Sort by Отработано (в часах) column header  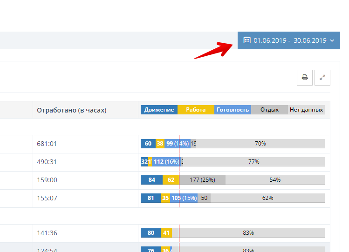[72, 110]
